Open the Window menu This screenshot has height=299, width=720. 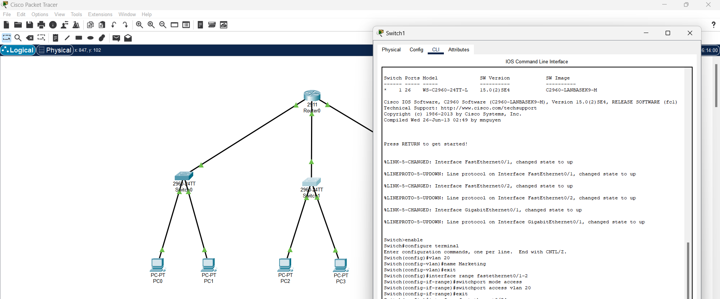(127, 14)
